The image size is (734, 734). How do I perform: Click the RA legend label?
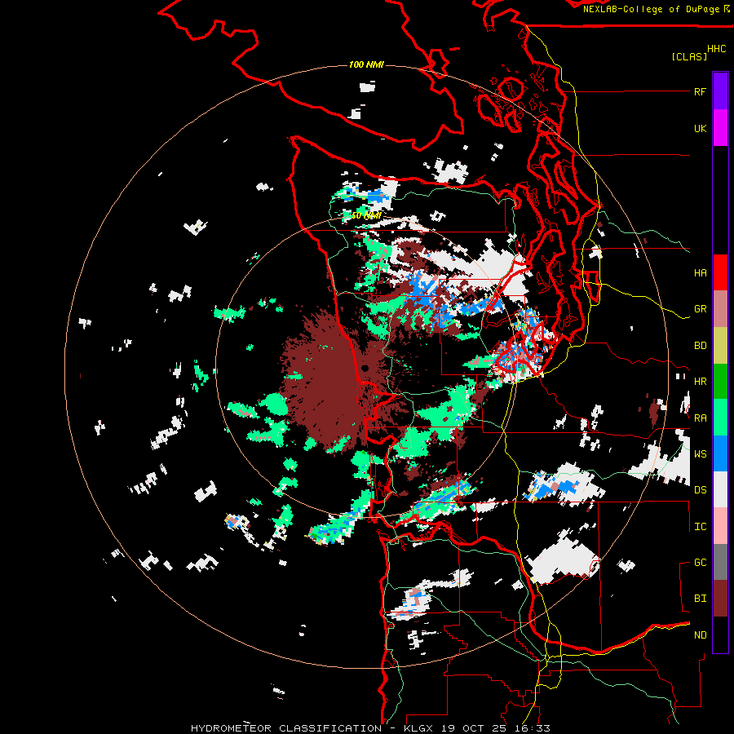click(700, 418)
